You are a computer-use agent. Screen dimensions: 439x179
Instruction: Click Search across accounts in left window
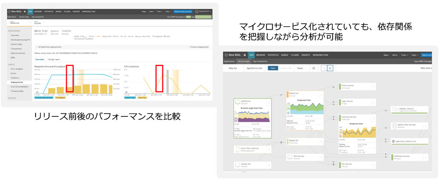pos(183,11)
